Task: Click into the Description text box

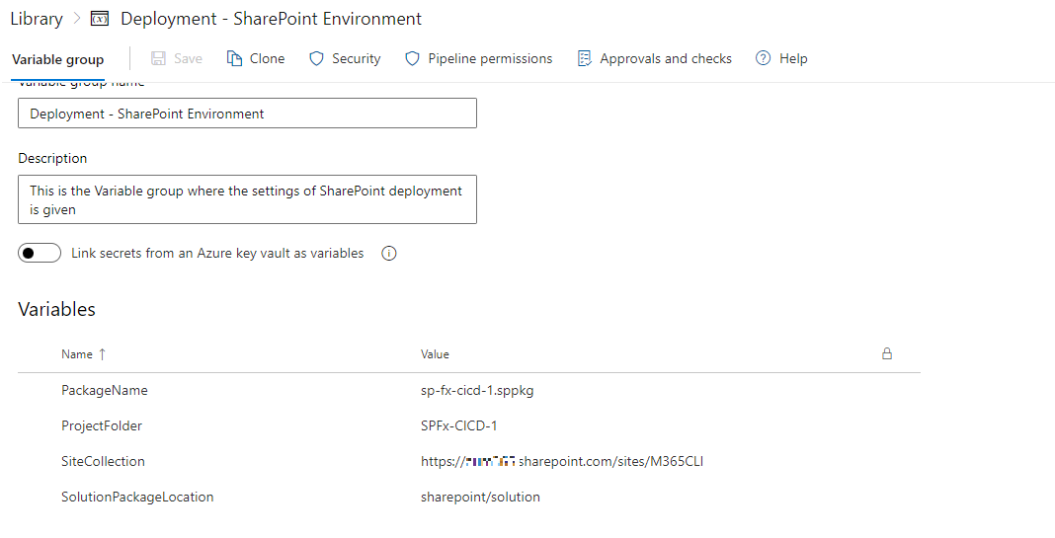Action: pyautogui.click(x=247, y=199)
